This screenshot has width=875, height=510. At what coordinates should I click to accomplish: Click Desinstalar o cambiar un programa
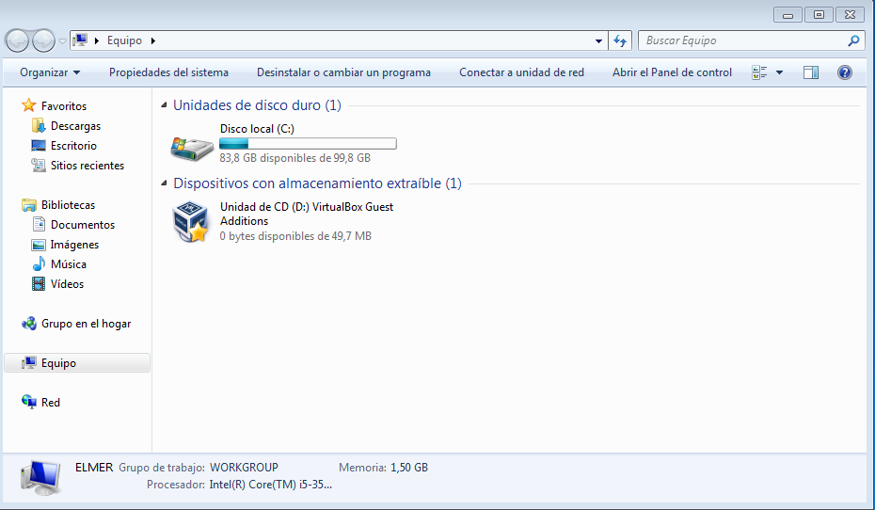click(x=343, y=72)
